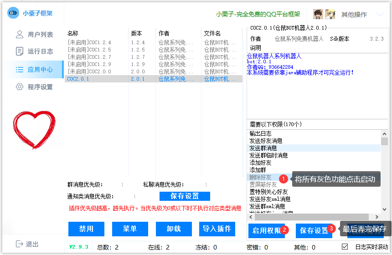
Task: Open 运行日志 from the sidebar
Action: pos(34,51)
